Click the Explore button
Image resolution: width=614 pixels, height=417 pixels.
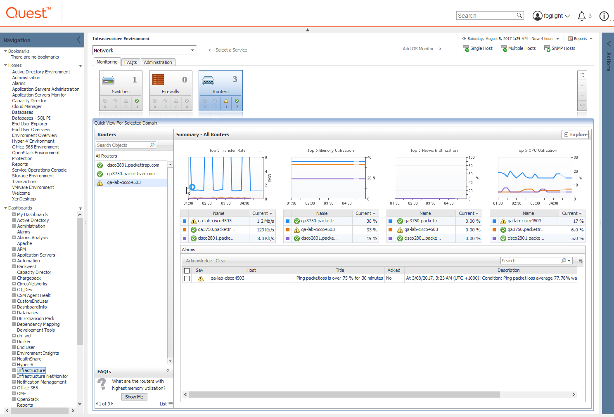tap(575, 134)
